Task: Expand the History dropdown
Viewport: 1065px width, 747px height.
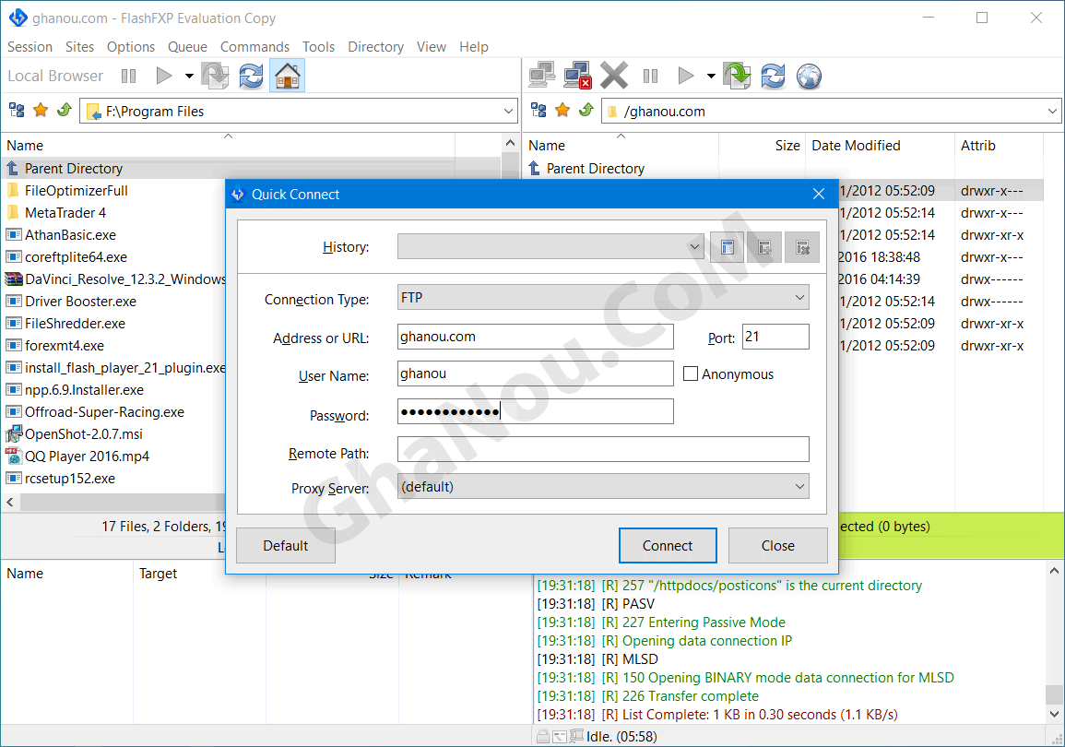Action: point(694,247)
